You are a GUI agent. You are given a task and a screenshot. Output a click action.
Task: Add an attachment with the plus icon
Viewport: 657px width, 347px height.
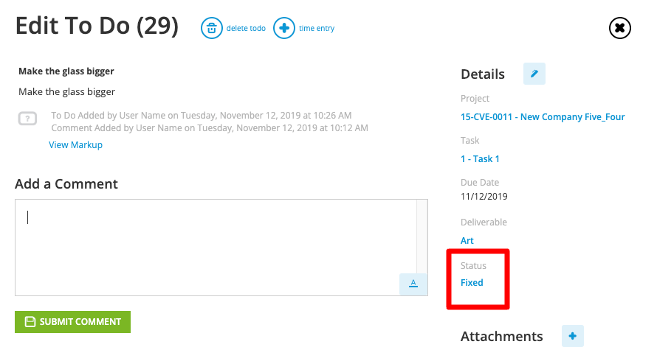click(x=573, y=336)
